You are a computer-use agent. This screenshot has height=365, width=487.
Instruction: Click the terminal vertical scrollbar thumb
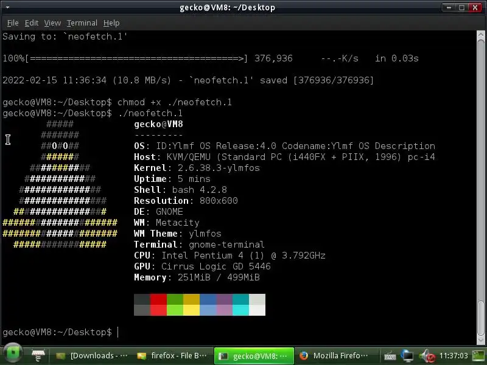coord(481,318)
